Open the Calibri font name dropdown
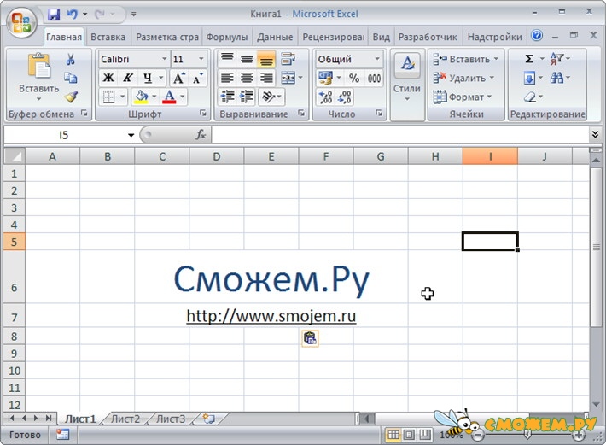The width and height of the screenshot is (606, 445). click(x=164, y=59)
